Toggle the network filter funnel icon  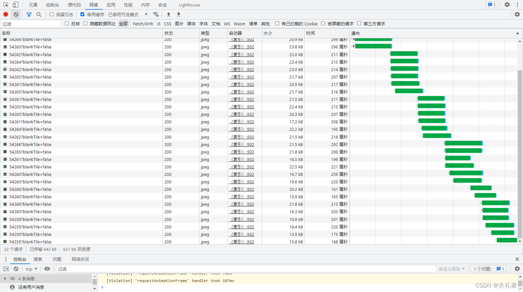[29, 14]
